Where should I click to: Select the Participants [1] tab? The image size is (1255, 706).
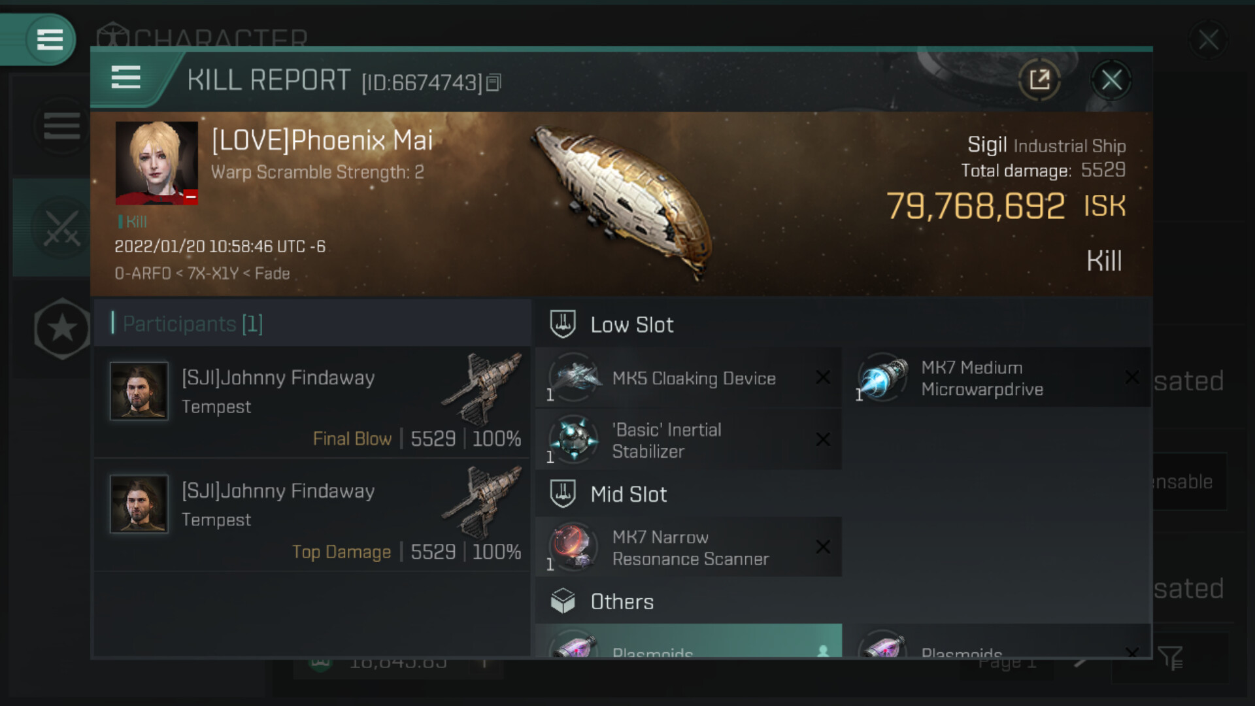tap(193, 324)
